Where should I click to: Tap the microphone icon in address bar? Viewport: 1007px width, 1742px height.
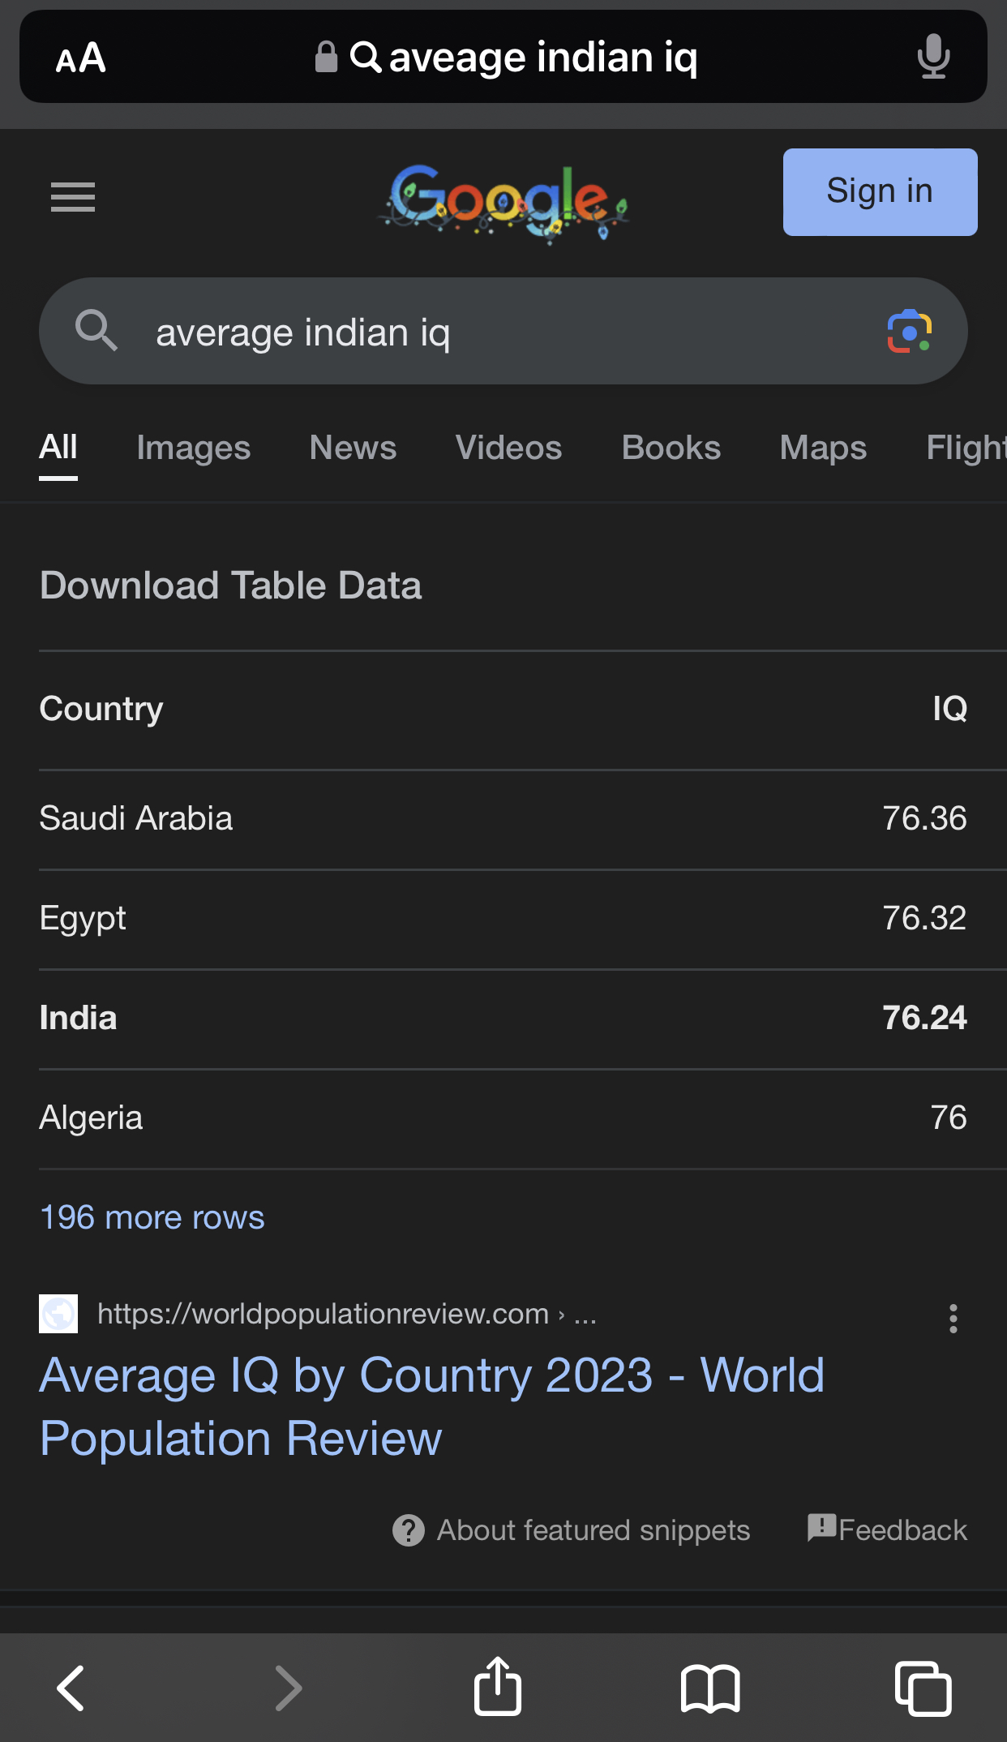pos(933,56)
